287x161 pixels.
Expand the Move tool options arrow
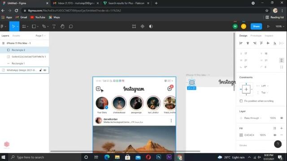(17, 27)
